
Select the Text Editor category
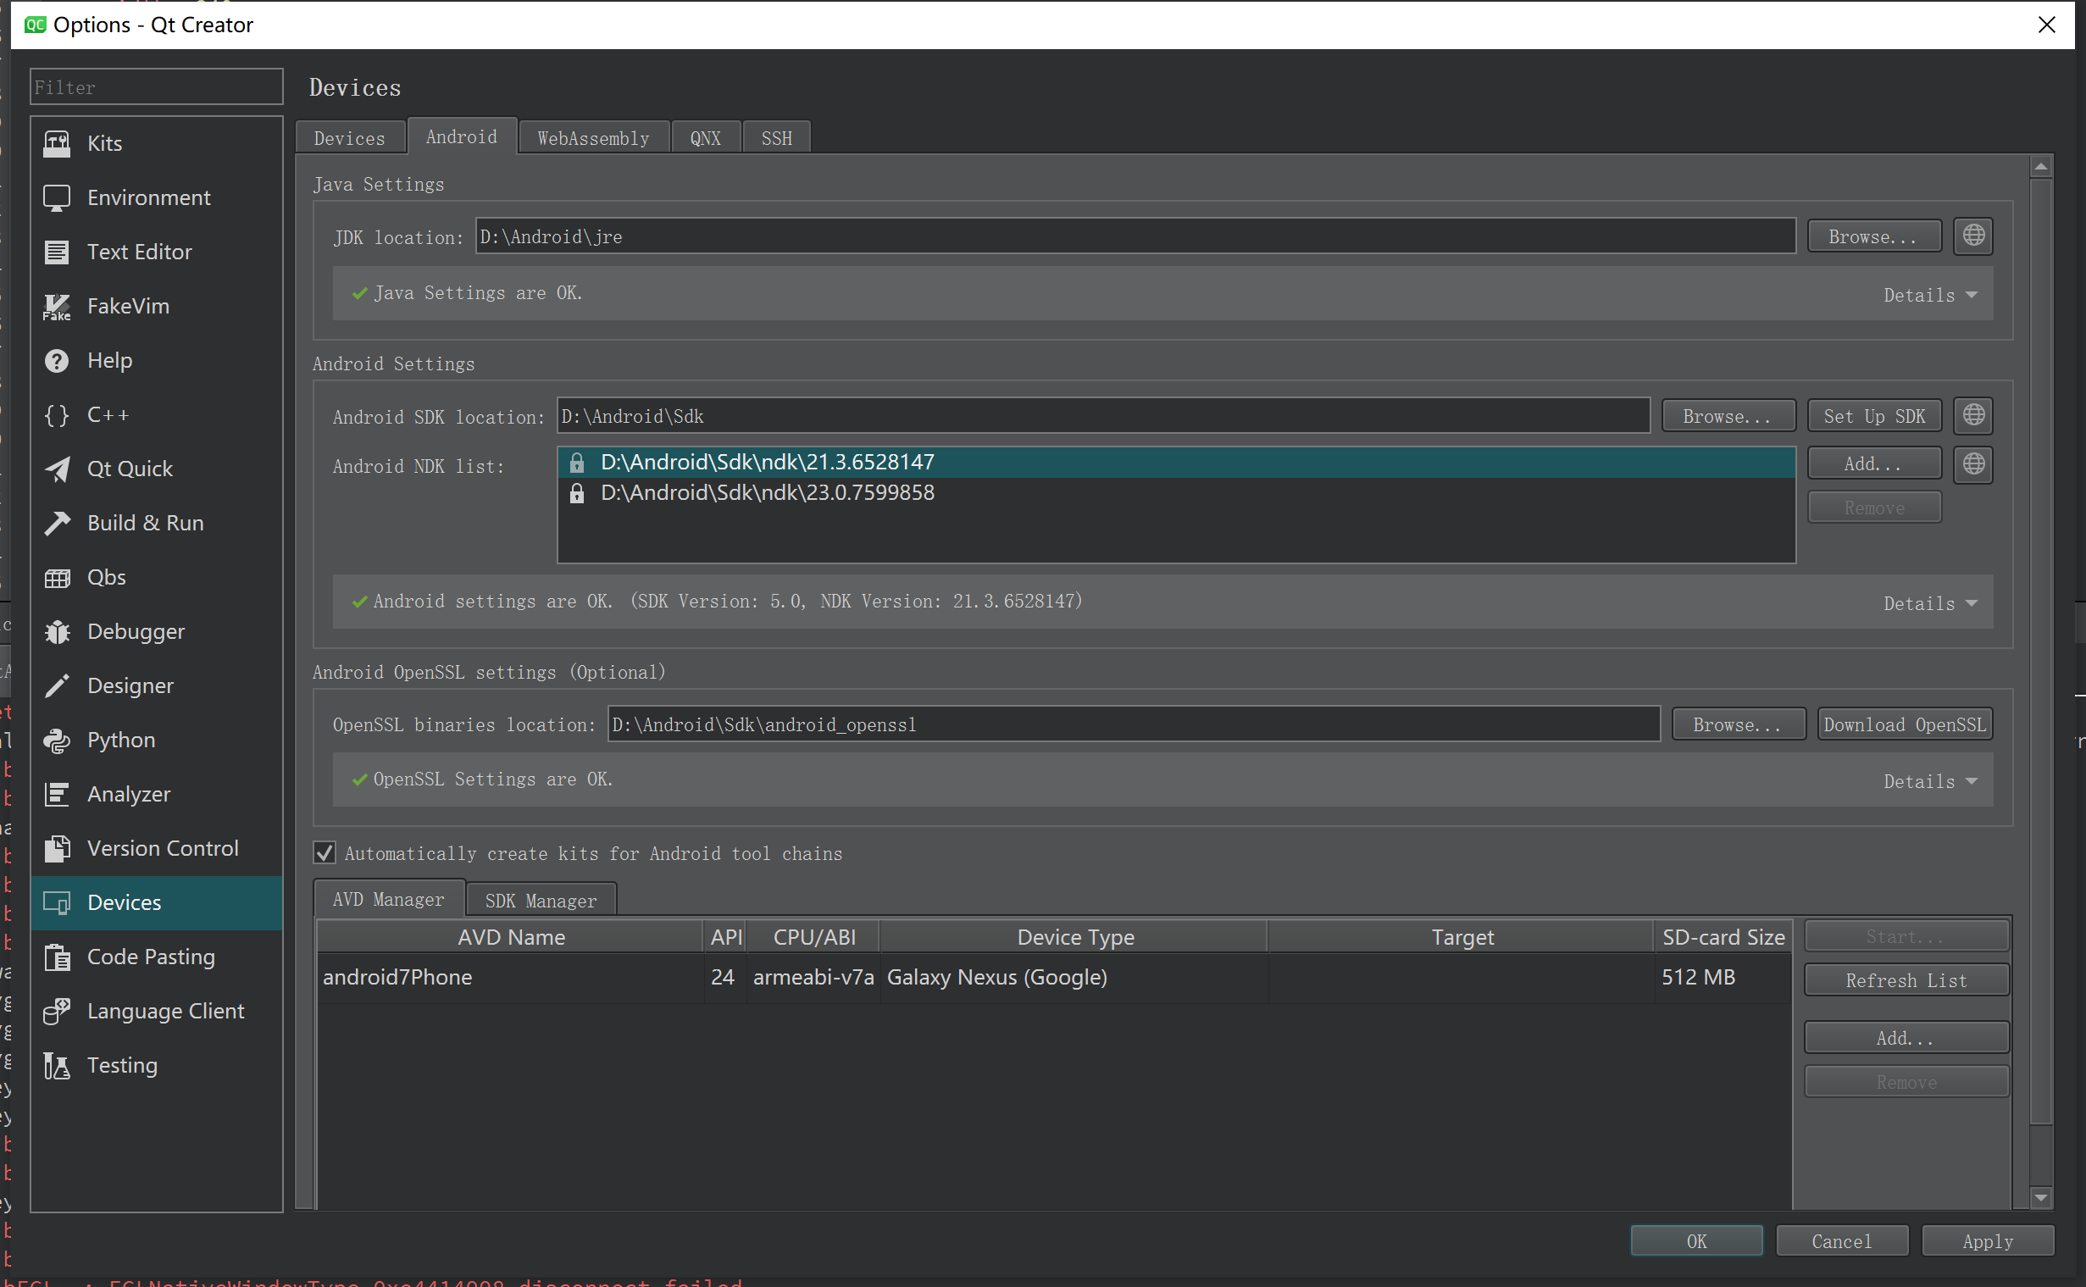[157, 252]
